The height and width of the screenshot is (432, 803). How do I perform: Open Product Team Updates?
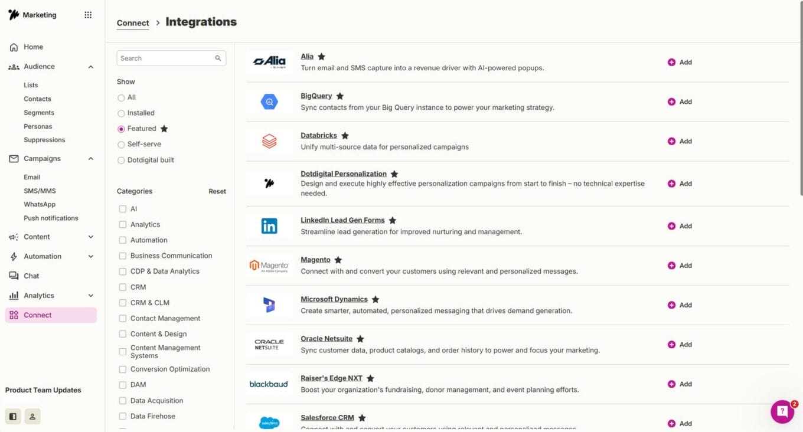(43, 390)
